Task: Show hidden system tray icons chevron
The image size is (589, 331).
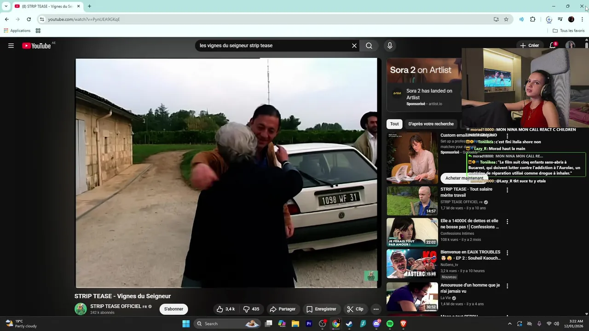Action: 509,324
